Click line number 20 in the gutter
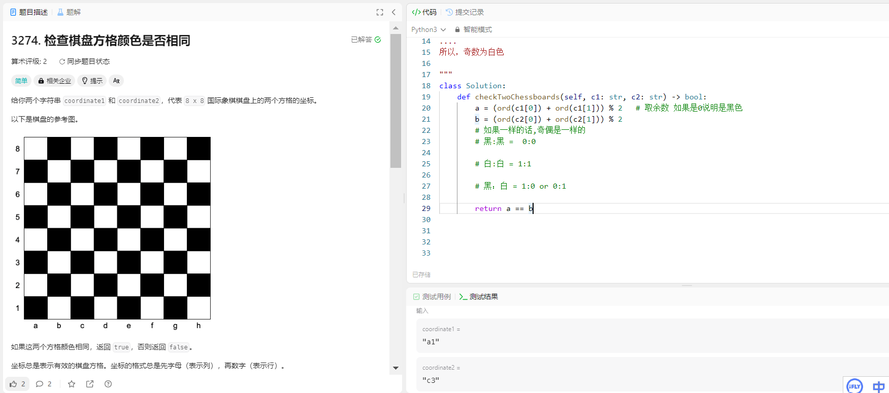This screenshot has height=393, width=889. tap(426, 108)
